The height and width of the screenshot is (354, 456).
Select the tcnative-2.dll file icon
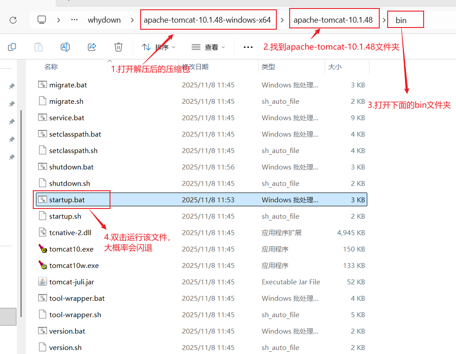click(x=43, y=232)
